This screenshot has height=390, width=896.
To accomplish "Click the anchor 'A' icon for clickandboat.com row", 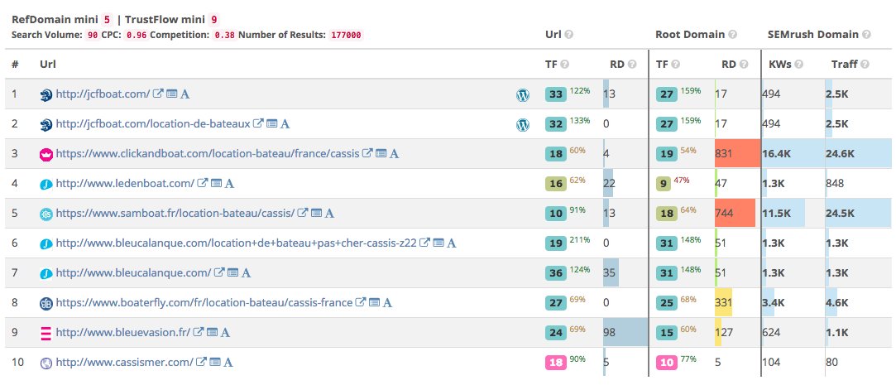I will coord(395,153).
